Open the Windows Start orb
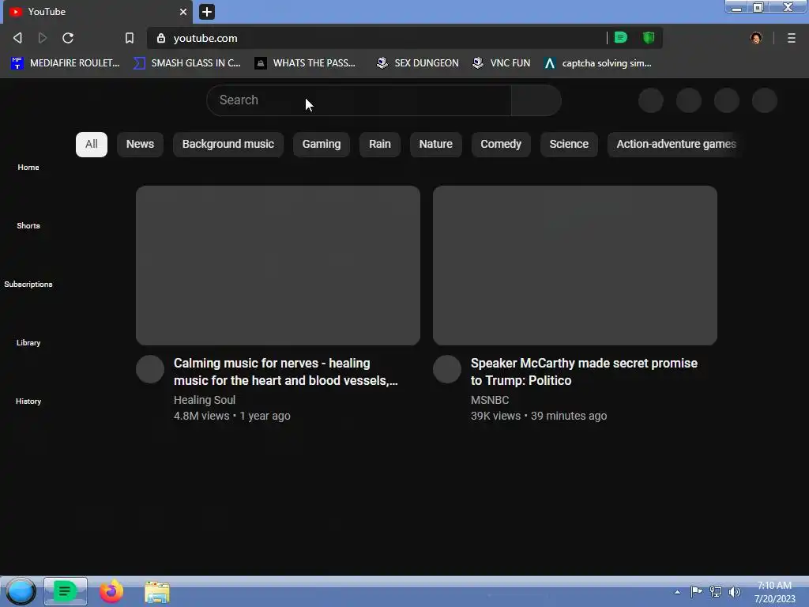Image resolution: width=809 pixels, height=607 pixels. 21,591
